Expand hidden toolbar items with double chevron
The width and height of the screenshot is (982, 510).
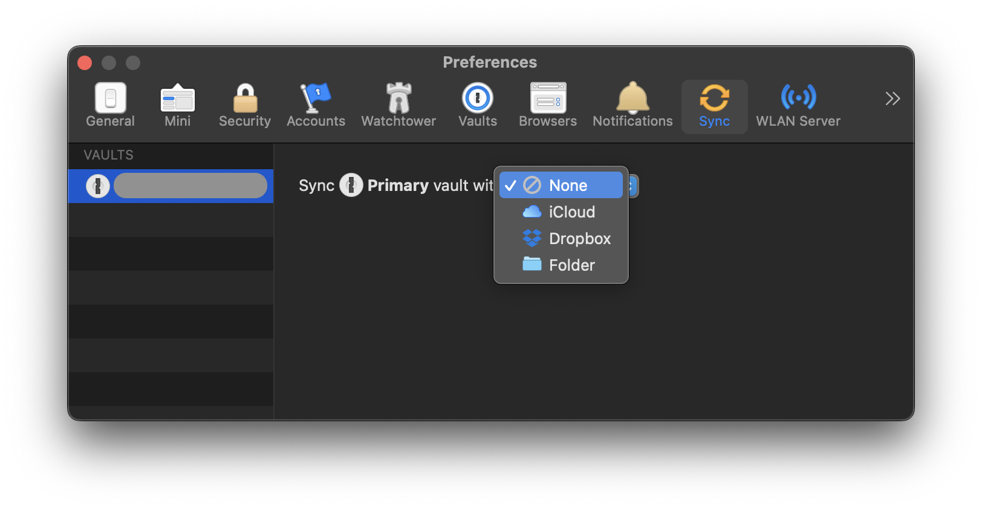coord(893,98)
